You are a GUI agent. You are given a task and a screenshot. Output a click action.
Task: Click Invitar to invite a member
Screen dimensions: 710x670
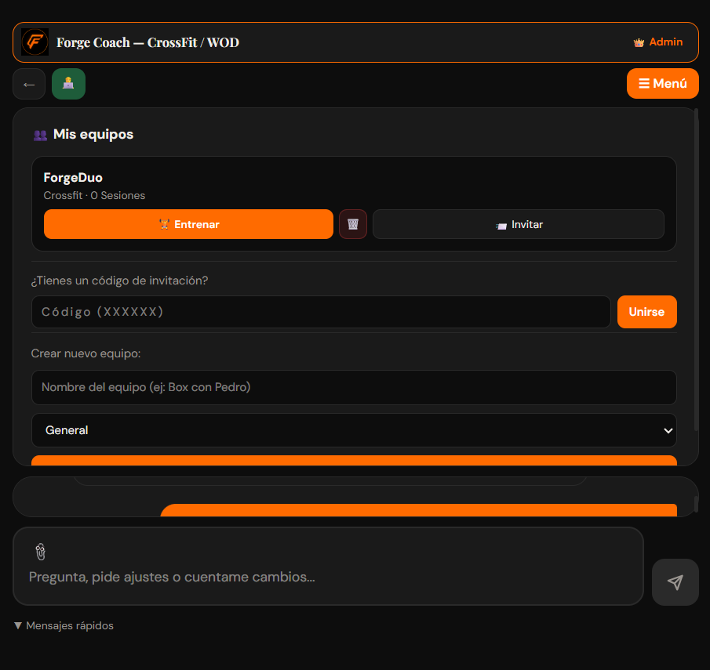[x=518, y=224]
